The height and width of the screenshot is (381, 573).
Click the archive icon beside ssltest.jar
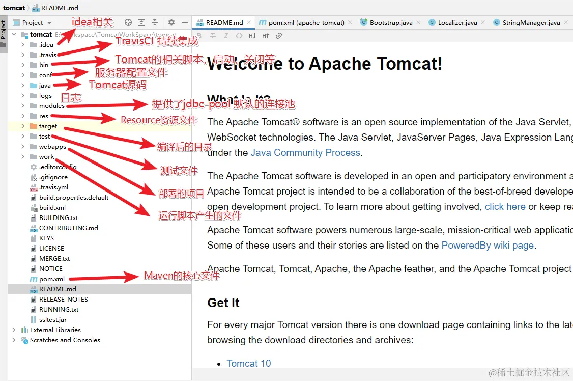pos(34,320)
